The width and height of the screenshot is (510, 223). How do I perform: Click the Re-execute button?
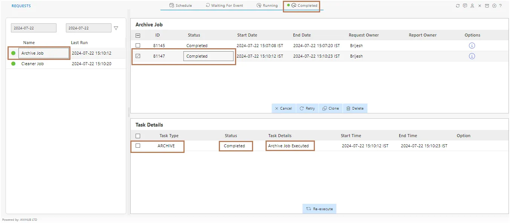pyautogui.click(x=319, y=209)
